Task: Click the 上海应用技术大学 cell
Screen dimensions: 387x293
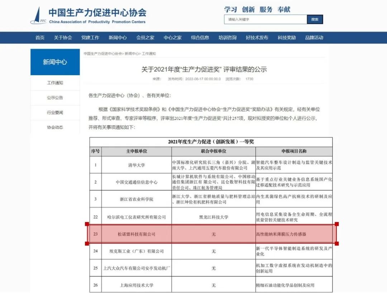Action: click(137, 285)
